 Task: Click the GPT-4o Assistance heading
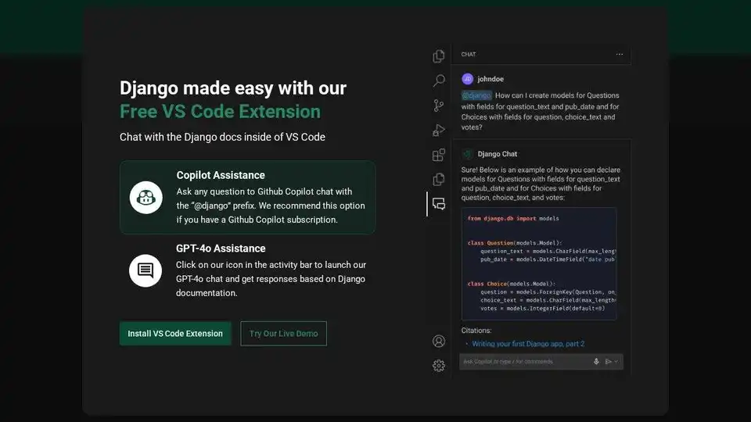(x=221, y=249)
